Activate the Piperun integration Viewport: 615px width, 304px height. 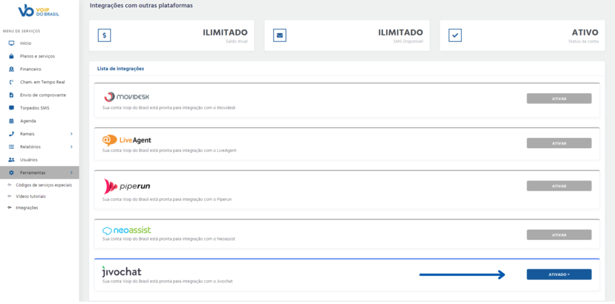click(x=559, y=186)
